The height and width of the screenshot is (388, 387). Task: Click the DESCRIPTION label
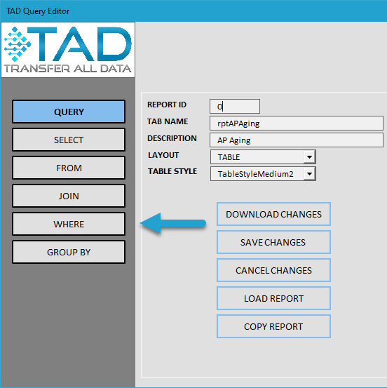pyautogui.click(x=172, y=138)
